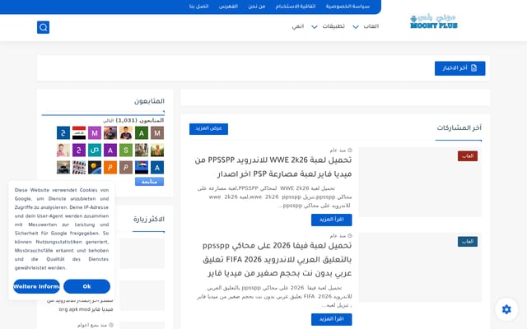Open the FIFA 2026 post thumbnail
The image size is (527, 329).
[x=420, y=267]
